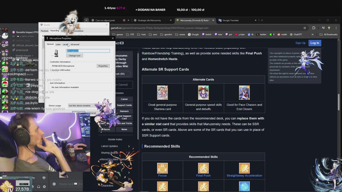
Task: Click the Straightaway Acceleration skill icon
Action: [x=244, y=168]
